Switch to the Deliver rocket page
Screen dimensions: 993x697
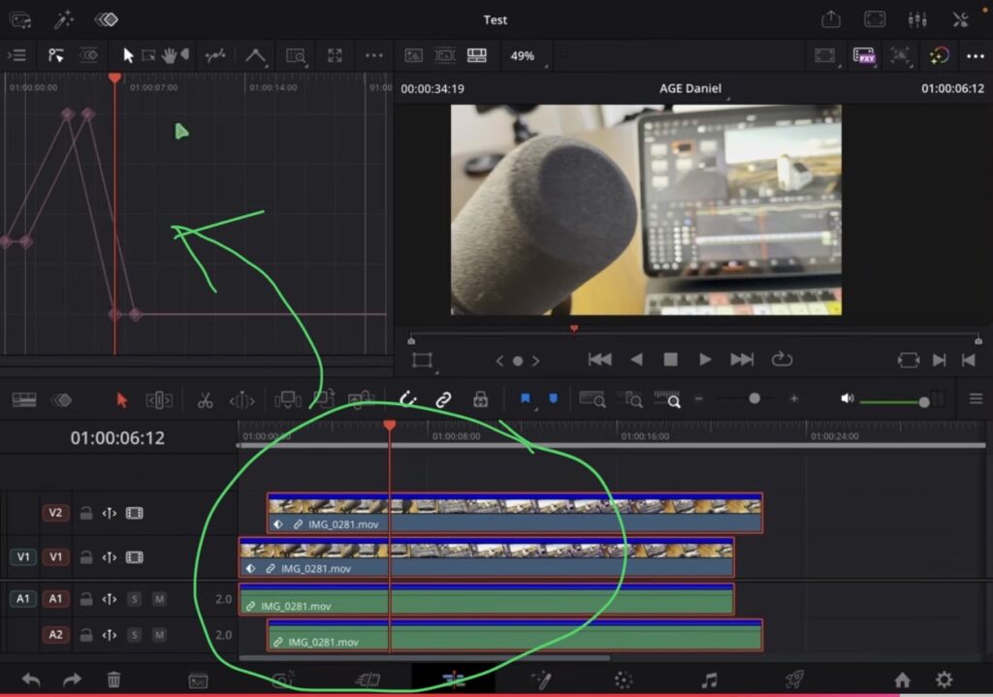(x=793, y=680)
